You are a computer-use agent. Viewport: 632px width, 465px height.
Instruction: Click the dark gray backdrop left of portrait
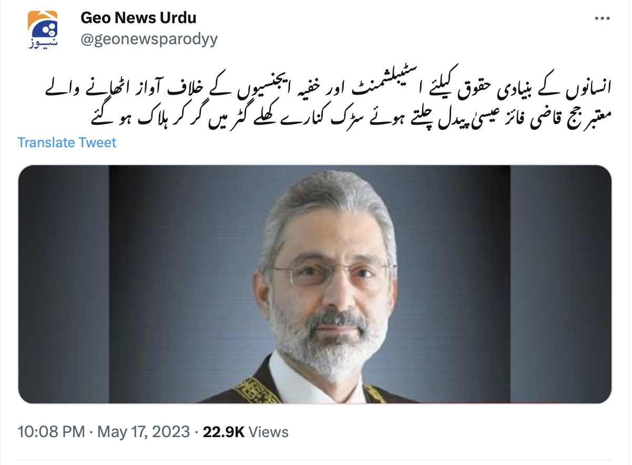pyautogui.click(x=63, y=284)
